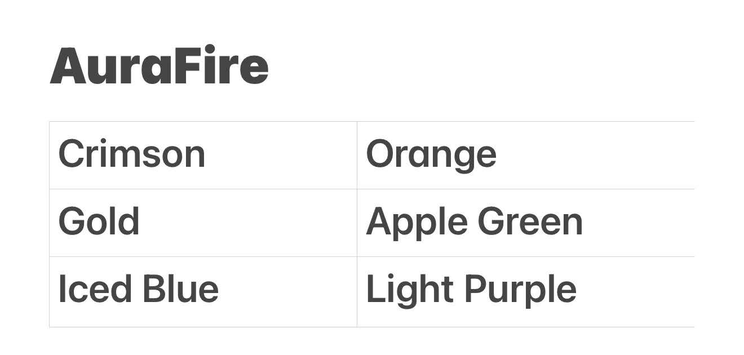
Task: Click the table's bottom border below Iced Blue
Action: pos(203,327)
